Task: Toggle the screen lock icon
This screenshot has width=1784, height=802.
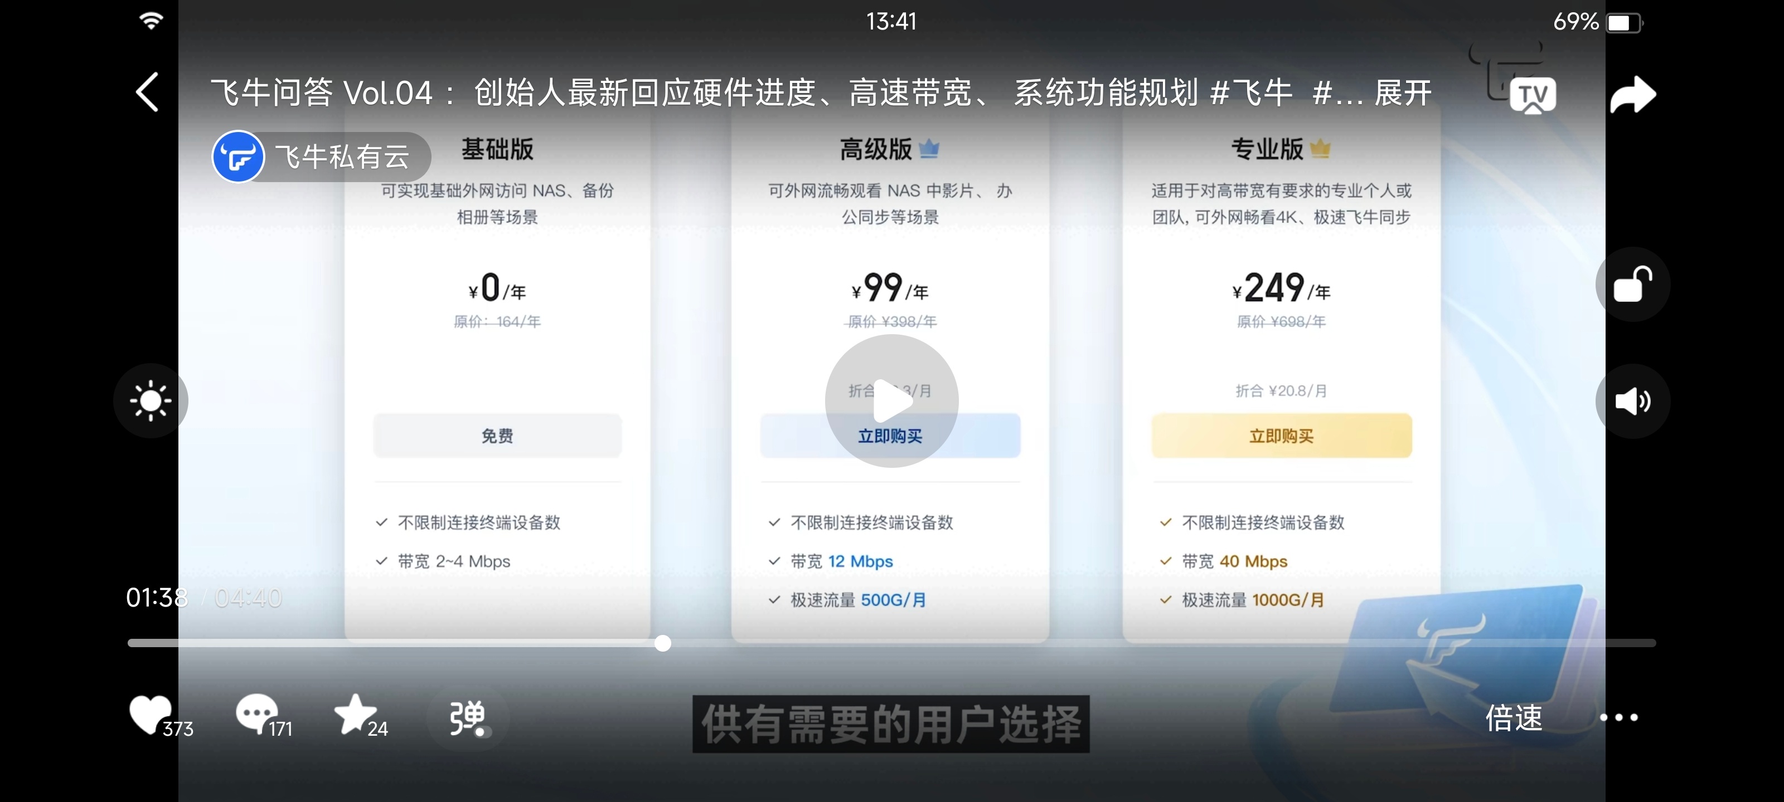Action: pos(1632,285)
